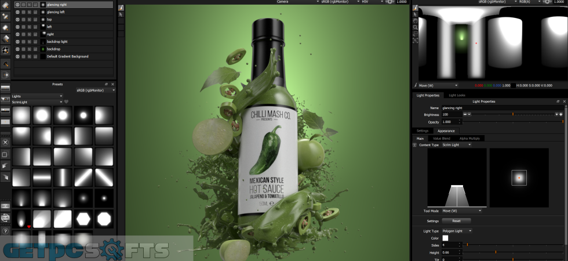Select the LightPaint brush tool in render view
568x261 pixels.
pyautogui.click(x=121, y=8)
